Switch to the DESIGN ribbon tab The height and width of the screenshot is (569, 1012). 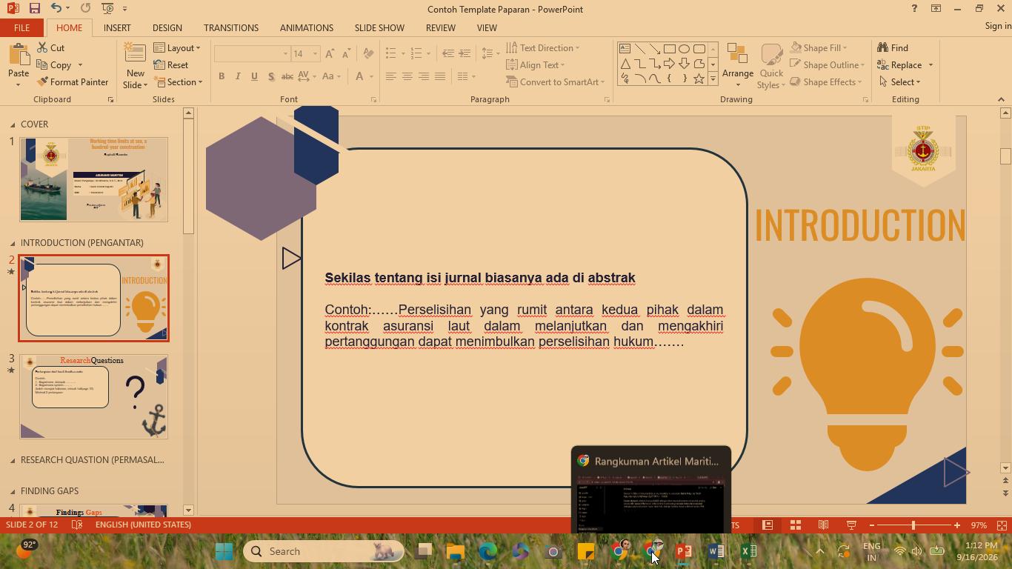click(167, 27)
